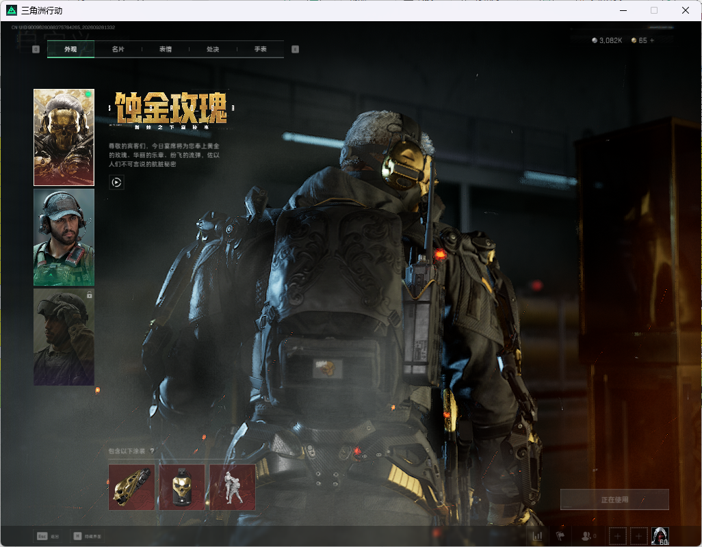Open the gold skull weapon charm item
Image resolution: width=702 pixels, height=547 pixels.
[x=131, y=487]
